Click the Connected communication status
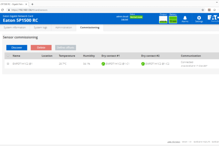 [x=187, y=62]
